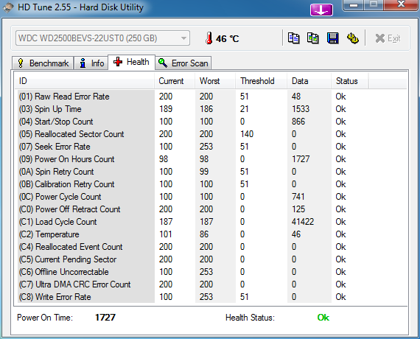Select the Reallocated Sector Count row
The image size is (420, 339).
pos(211,134)
